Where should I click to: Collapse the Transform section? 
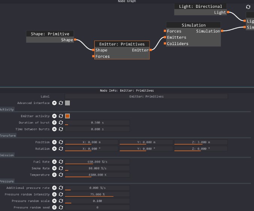8,136
